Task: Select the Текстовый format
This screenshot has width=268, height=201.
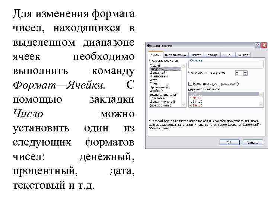Action: (x=165, y=98)
